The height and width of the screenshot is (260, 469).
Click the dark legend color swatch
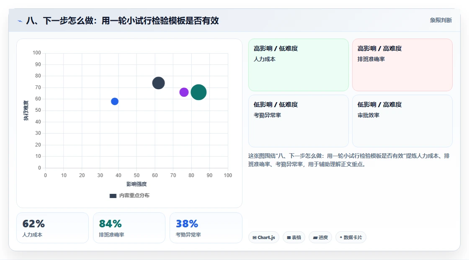(113, 196)
